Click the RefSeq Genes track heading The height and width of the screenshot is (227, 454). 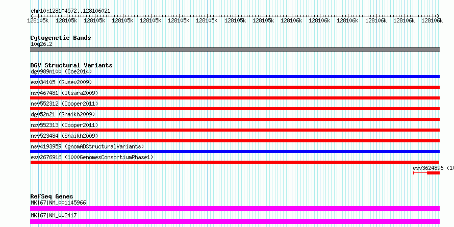(x=52, y=196)
